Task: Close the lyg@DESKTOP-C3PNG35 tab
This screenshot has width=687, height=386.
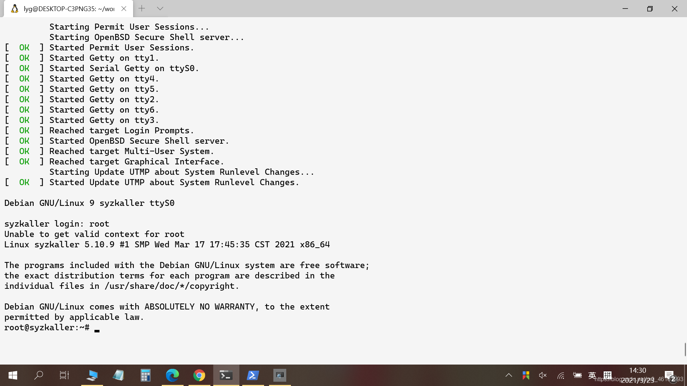Action: [124, 9]
